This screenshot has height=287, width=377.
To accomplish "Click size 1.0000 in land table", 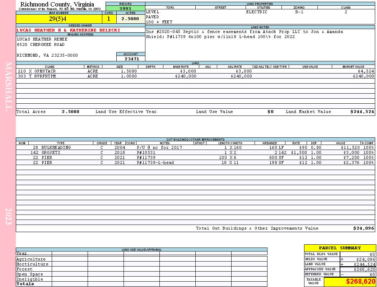I will pyautogui.click(x=129, y=76).
